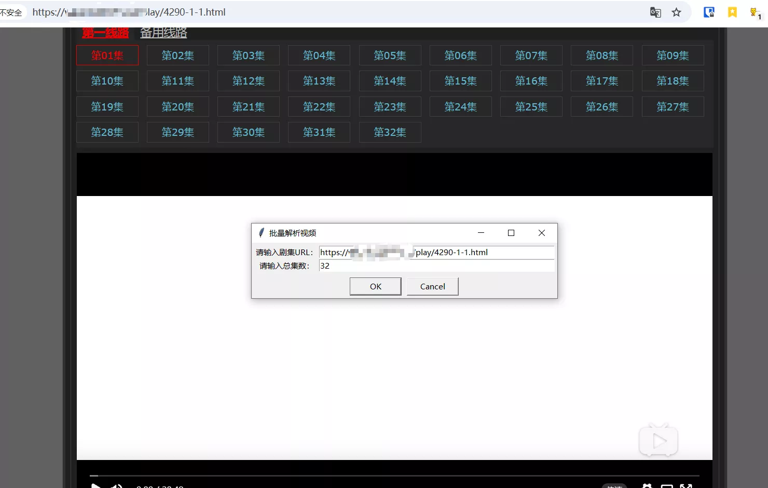Choose episode 第32集

[x=390, y=132]
